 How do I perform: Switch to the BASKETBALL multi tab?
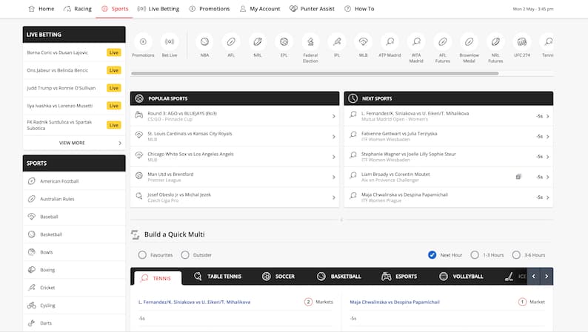[x=339, y=277]
